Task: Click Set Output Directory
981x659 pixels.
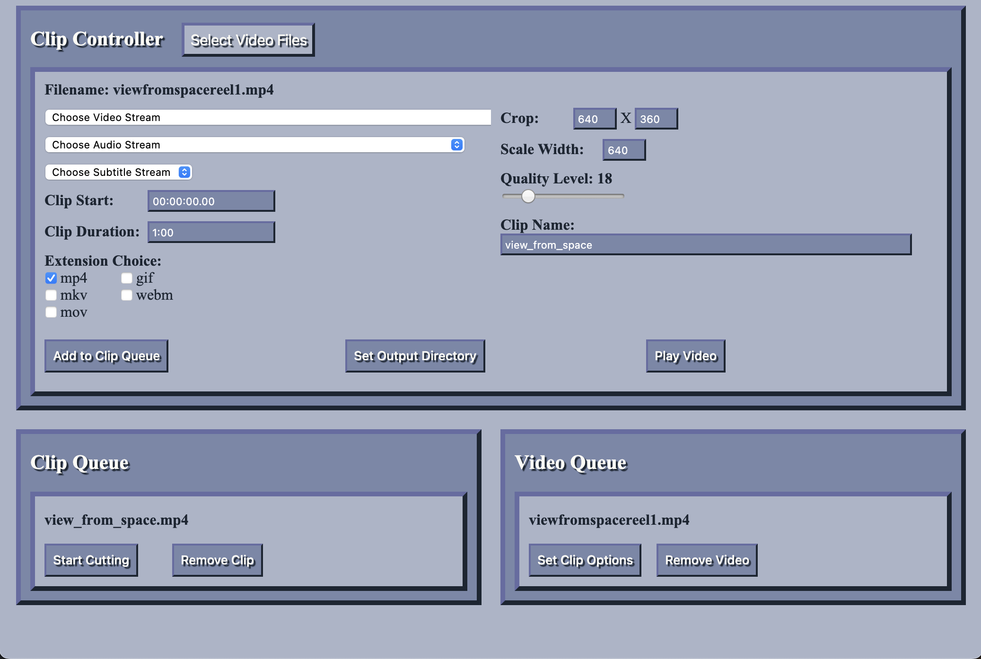Action: click(x=414, y=356)
